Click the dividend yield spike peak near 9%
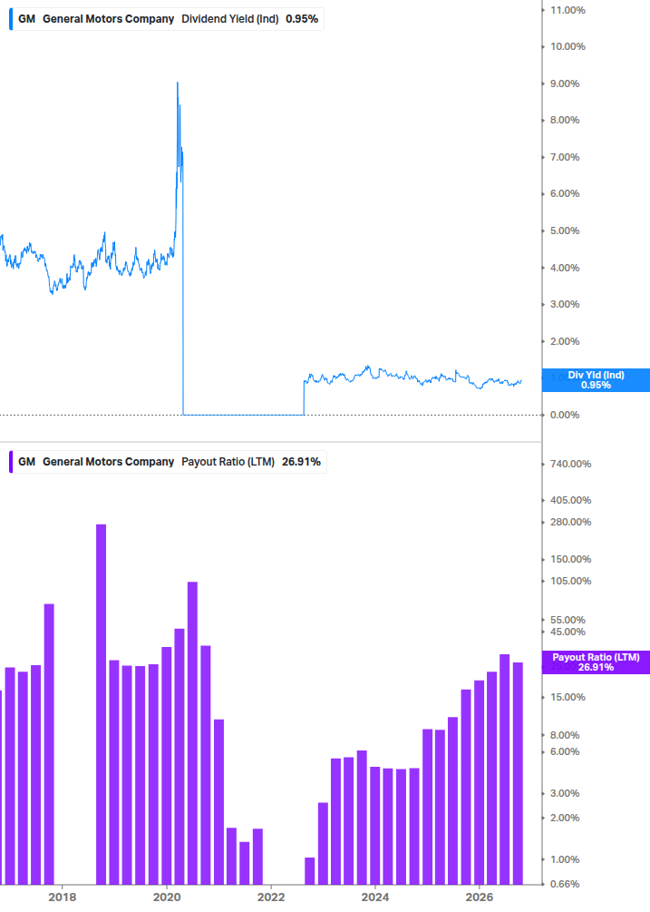650x912 pixels. [177, 83]
